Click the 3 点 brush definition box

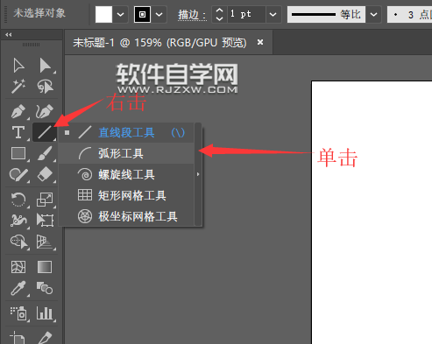tap(410, 14)
